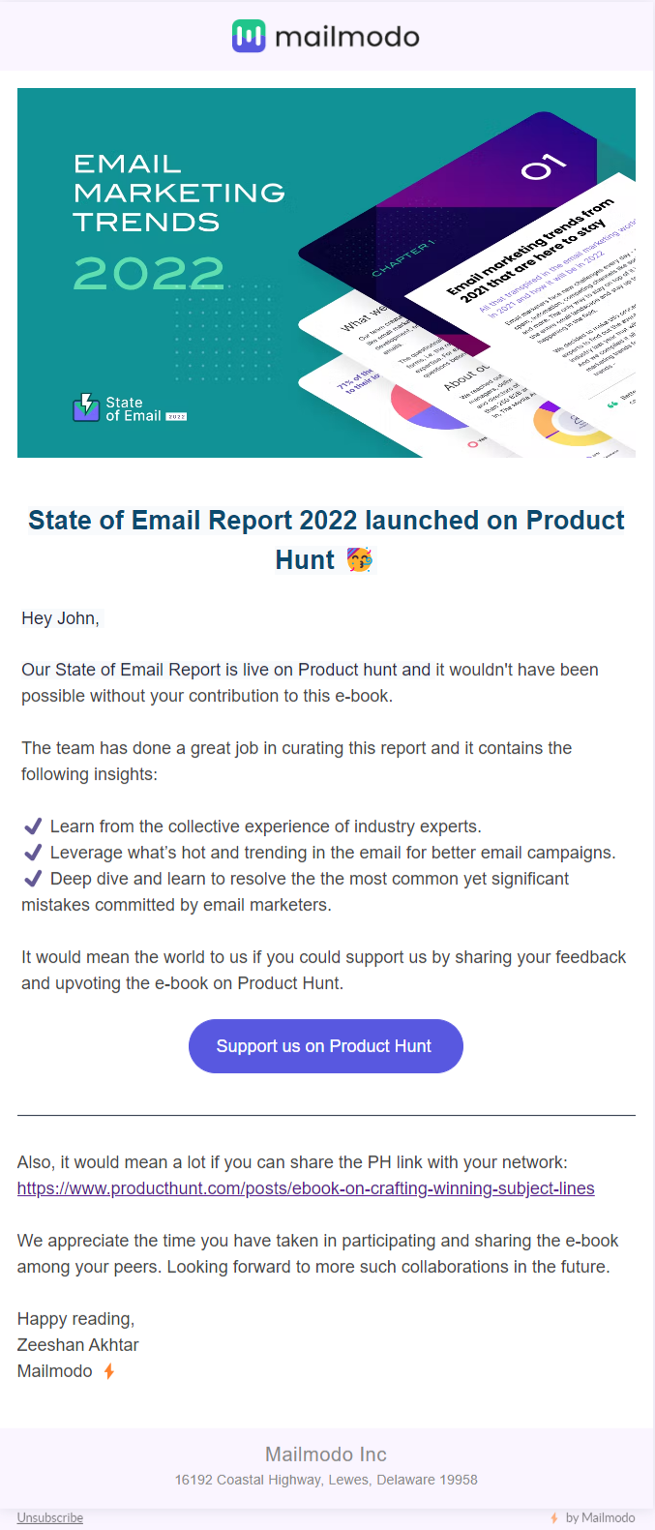Click the Delaware address in the footer
This screenshot has width=655, height=1530.
click(x=326, y=1480)
